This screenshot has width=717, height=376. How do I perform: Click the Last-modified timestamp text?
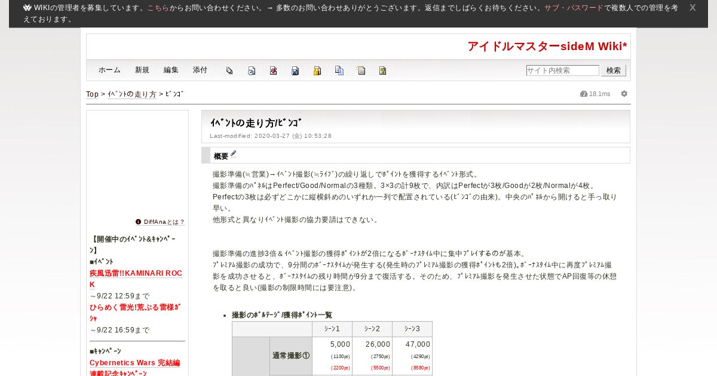click(x=271, y=136)
